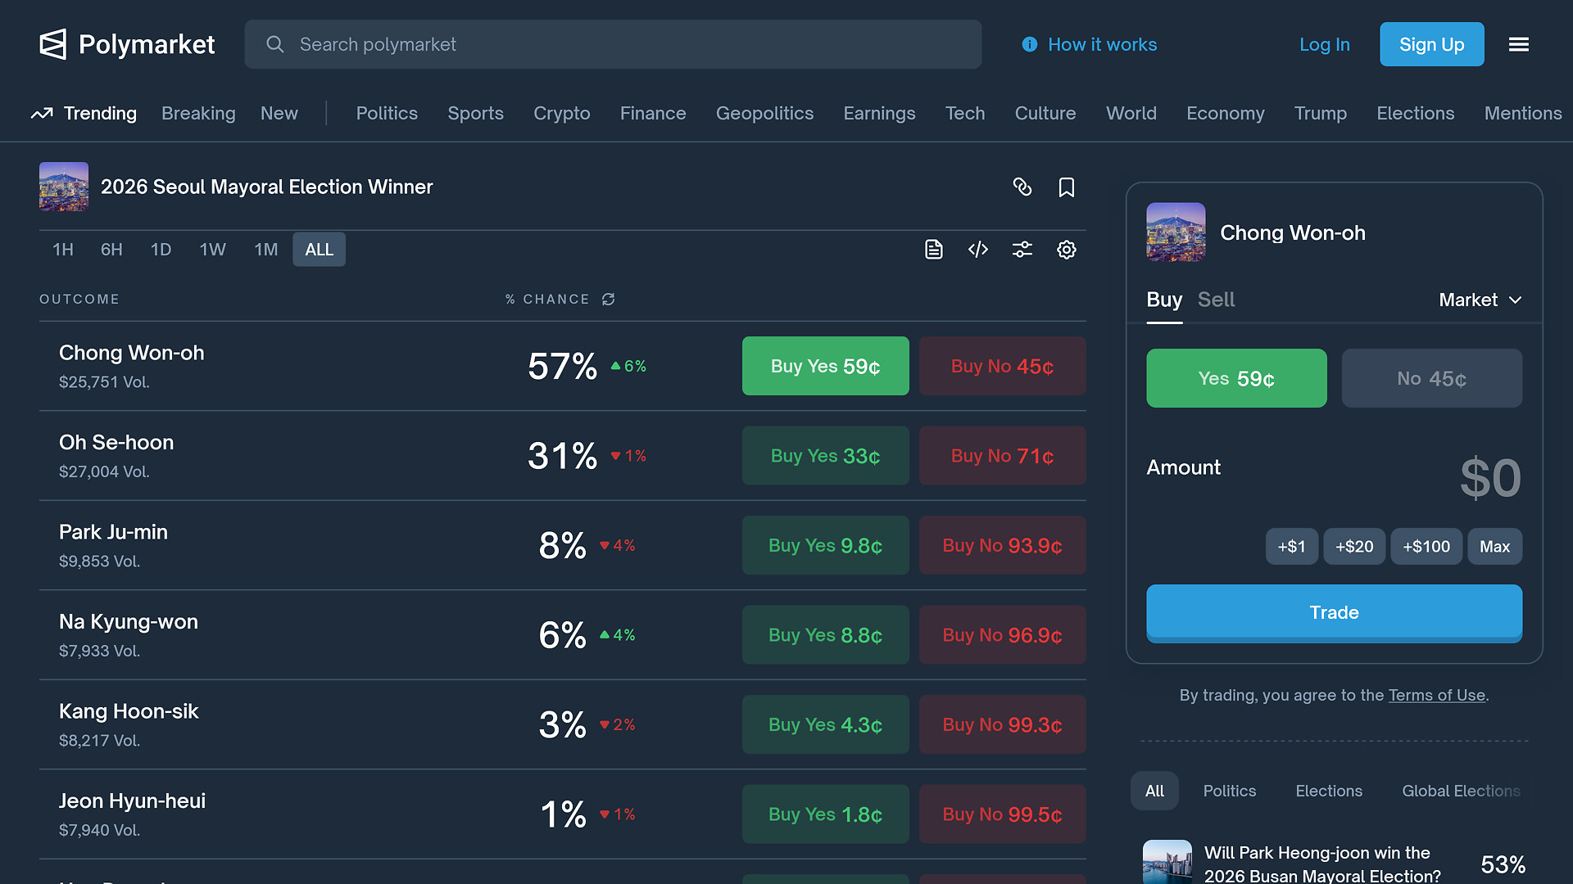Image resolution: width=1573 pixels, height=884 pixels.
Task: Open the Terms of Use link
Action: (1436, 695)
